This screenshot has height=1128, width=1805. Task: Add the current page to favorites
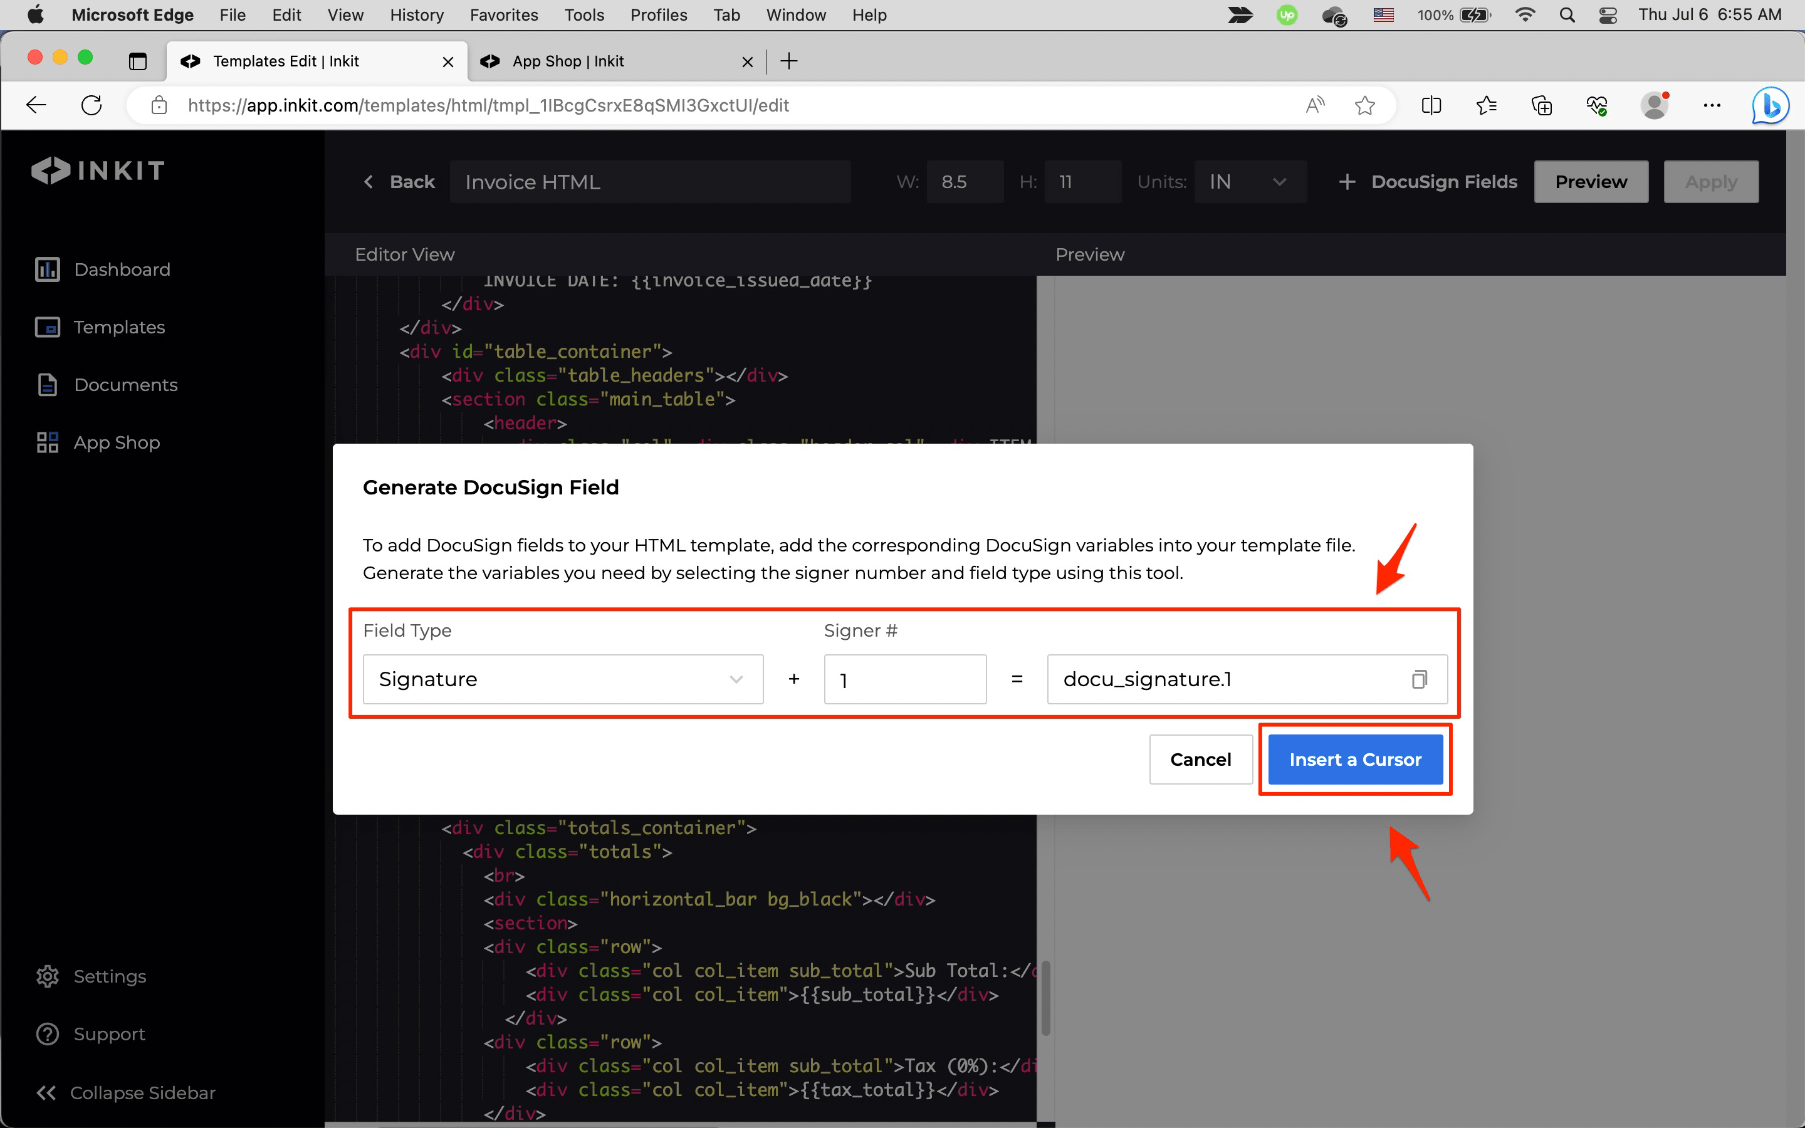click(1365, 105)
